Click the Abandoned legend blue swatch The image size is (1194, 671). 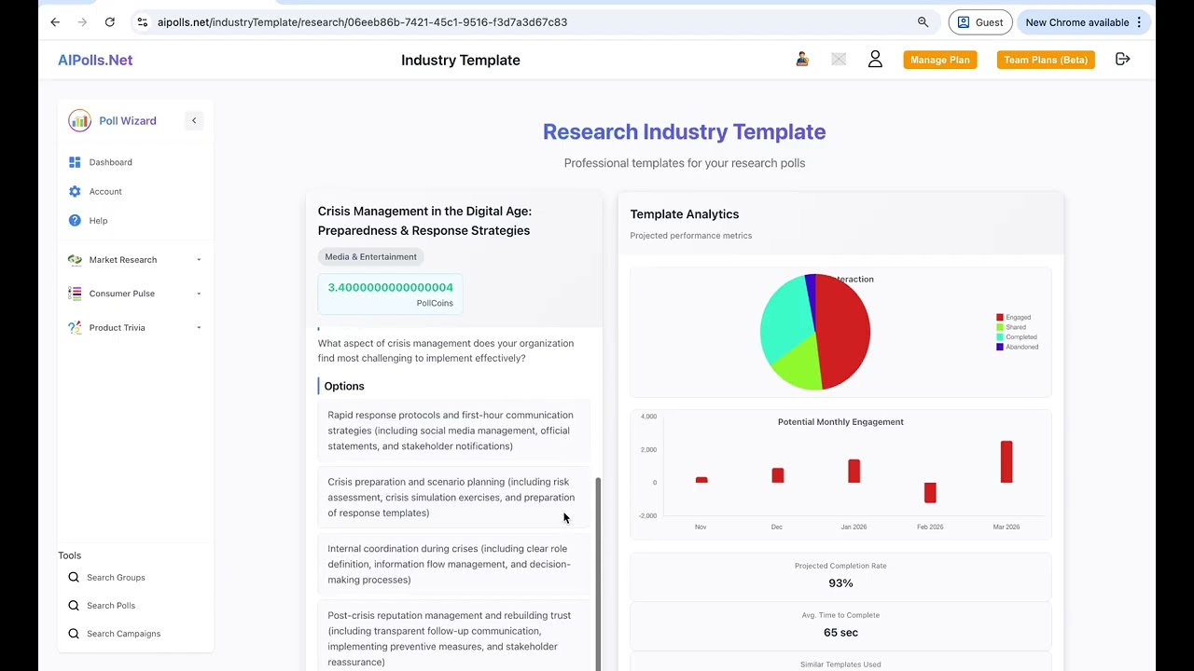pyautogui.click(x=1000, y=347)
